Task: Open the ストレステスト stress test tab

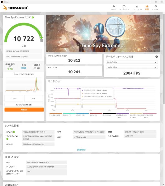Action: pyautogui.click(x=137, y=8)
